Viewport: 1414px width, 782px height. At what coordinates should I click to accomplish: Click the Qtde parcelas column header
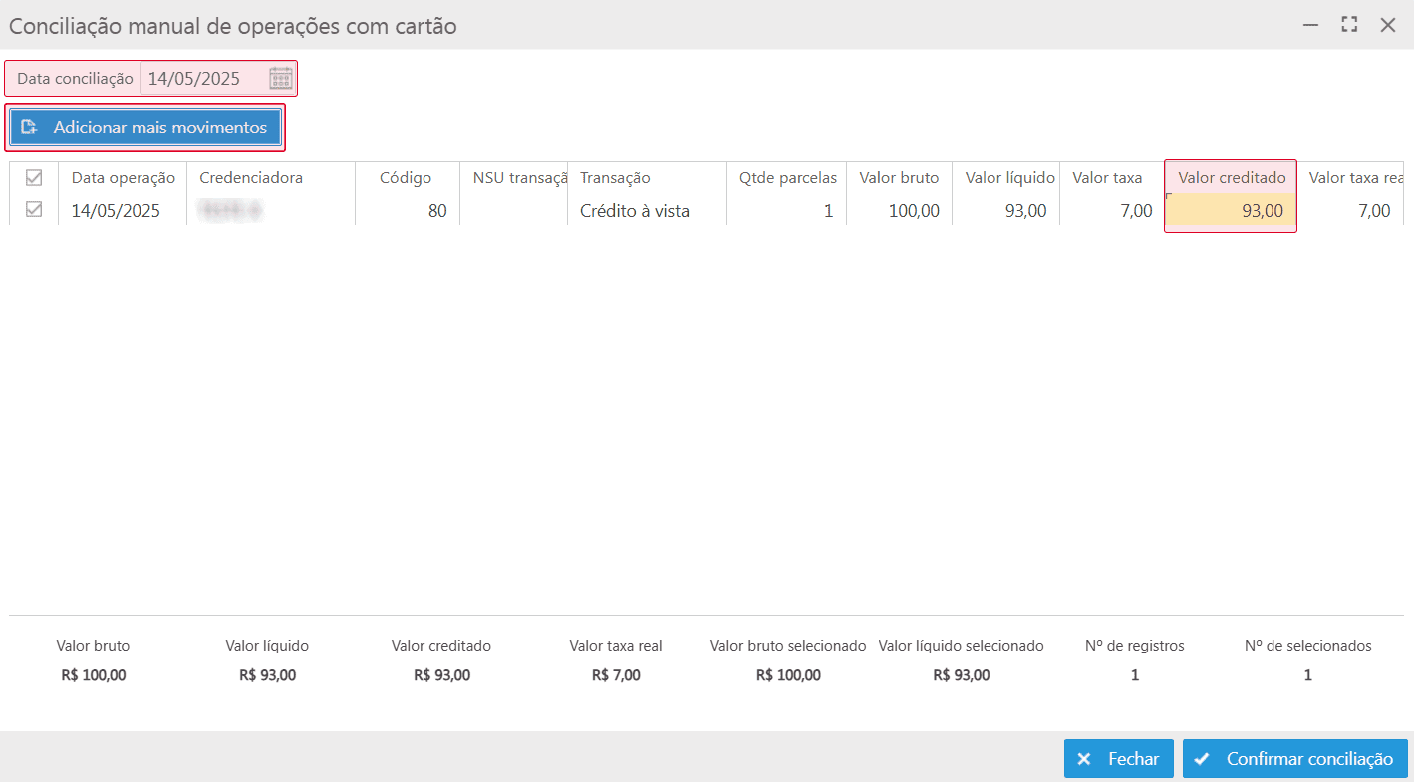[787, 178]
